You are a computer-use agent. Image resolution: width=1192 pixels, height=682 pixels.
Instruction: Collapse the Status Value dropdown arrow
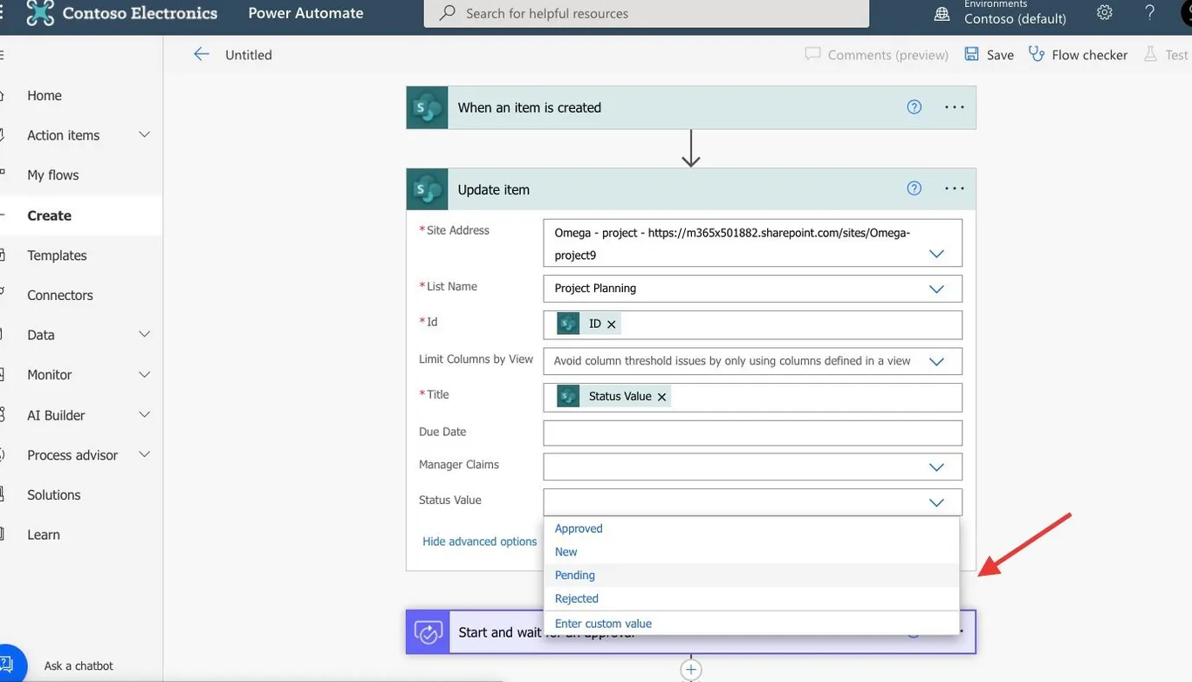(937, 502)
